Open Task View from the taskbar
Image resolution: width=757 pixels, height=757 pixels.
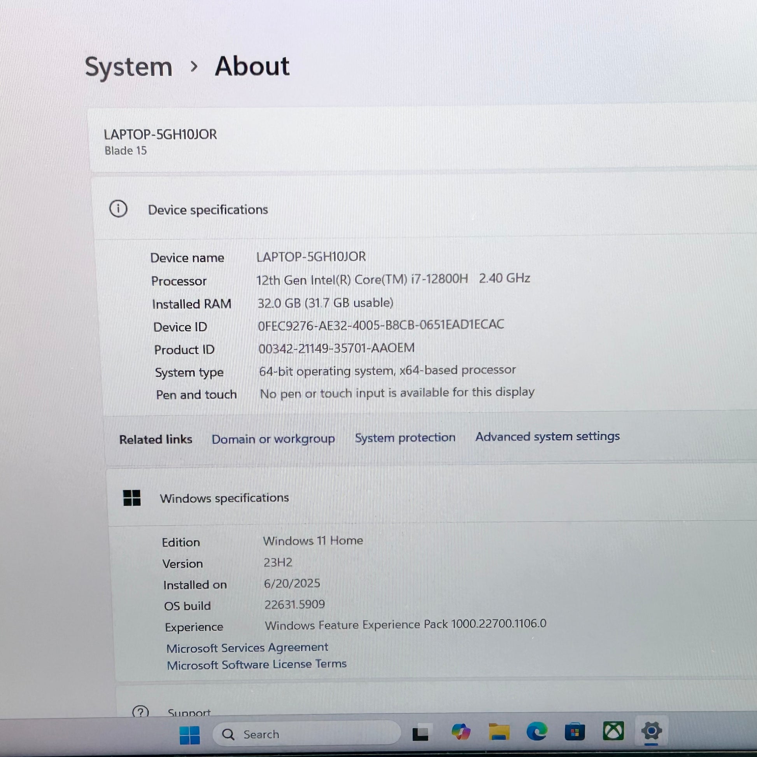[x=421, y=734]
